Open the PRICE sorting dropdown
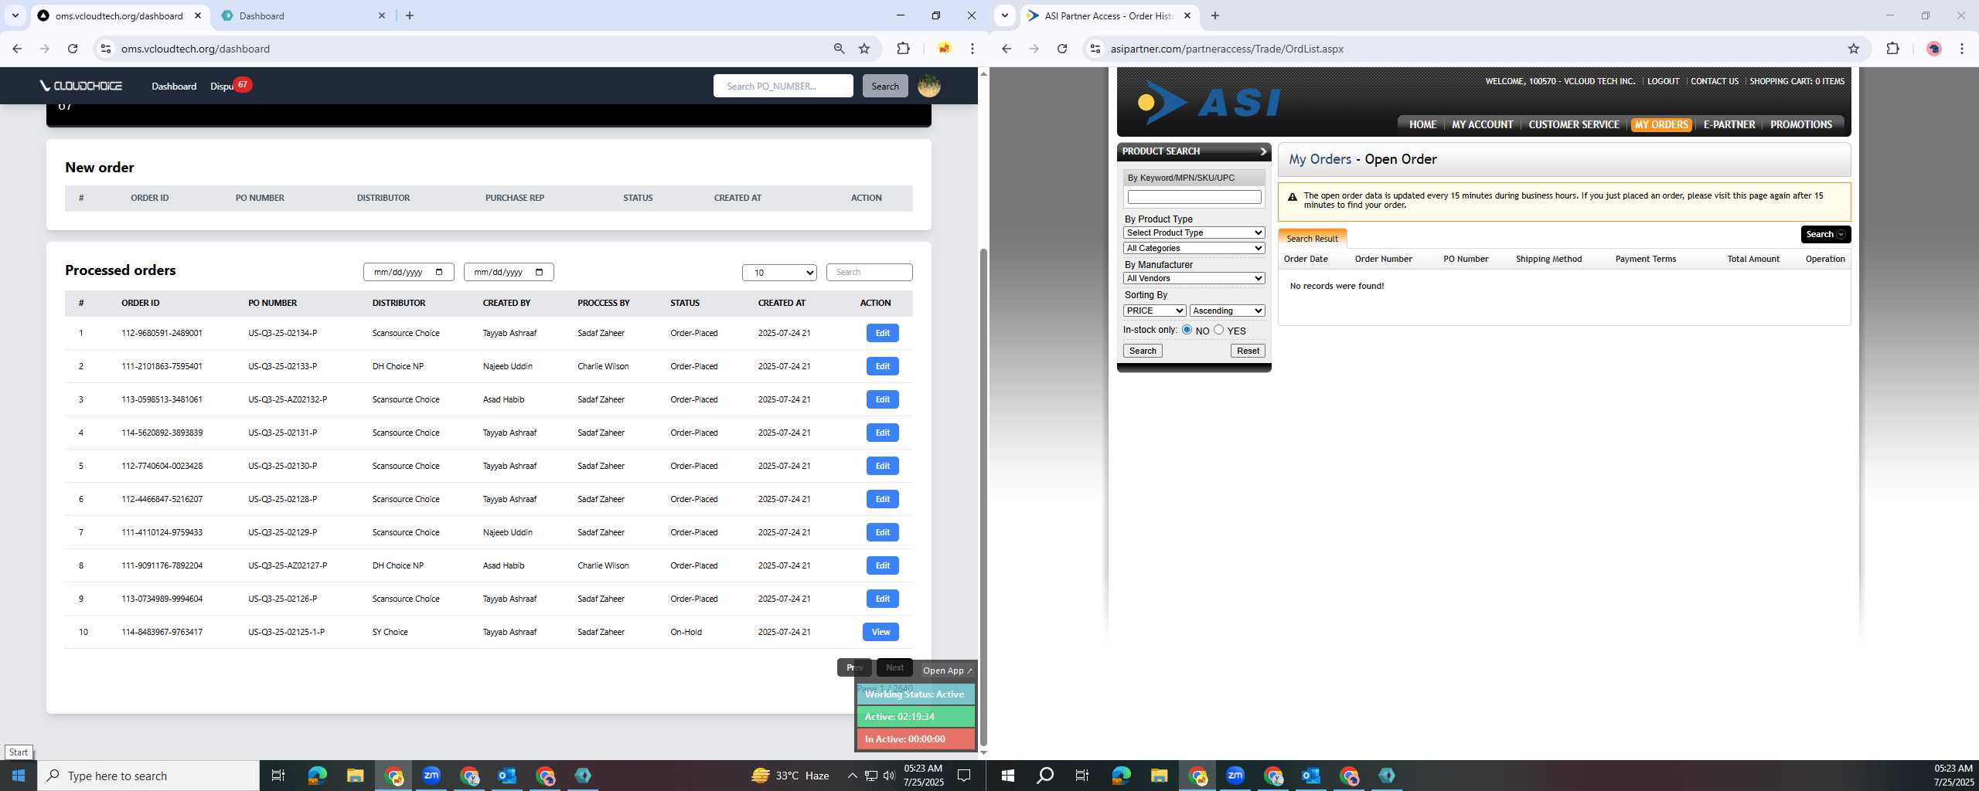Viewport: 1979px width, 791px height. (x=1154, y=311)
